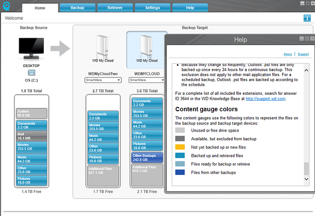
Task: Select Additional Files 918.3 GB in WDMYCLOUD gauge
Action: pos(147,175)
